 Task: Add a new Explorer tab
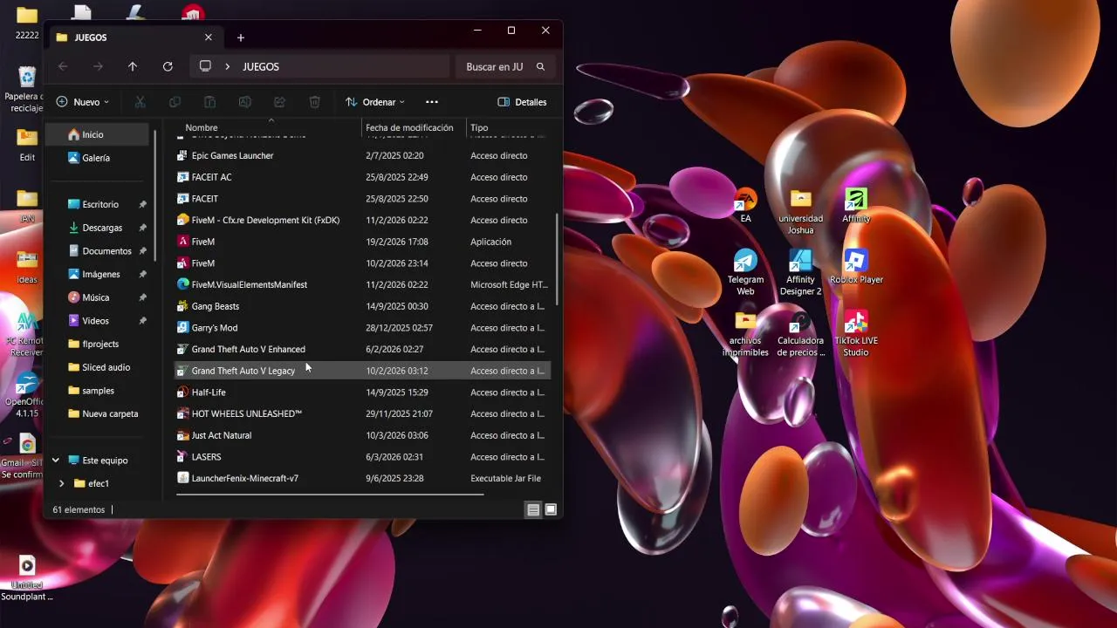(x=241, y=38)
